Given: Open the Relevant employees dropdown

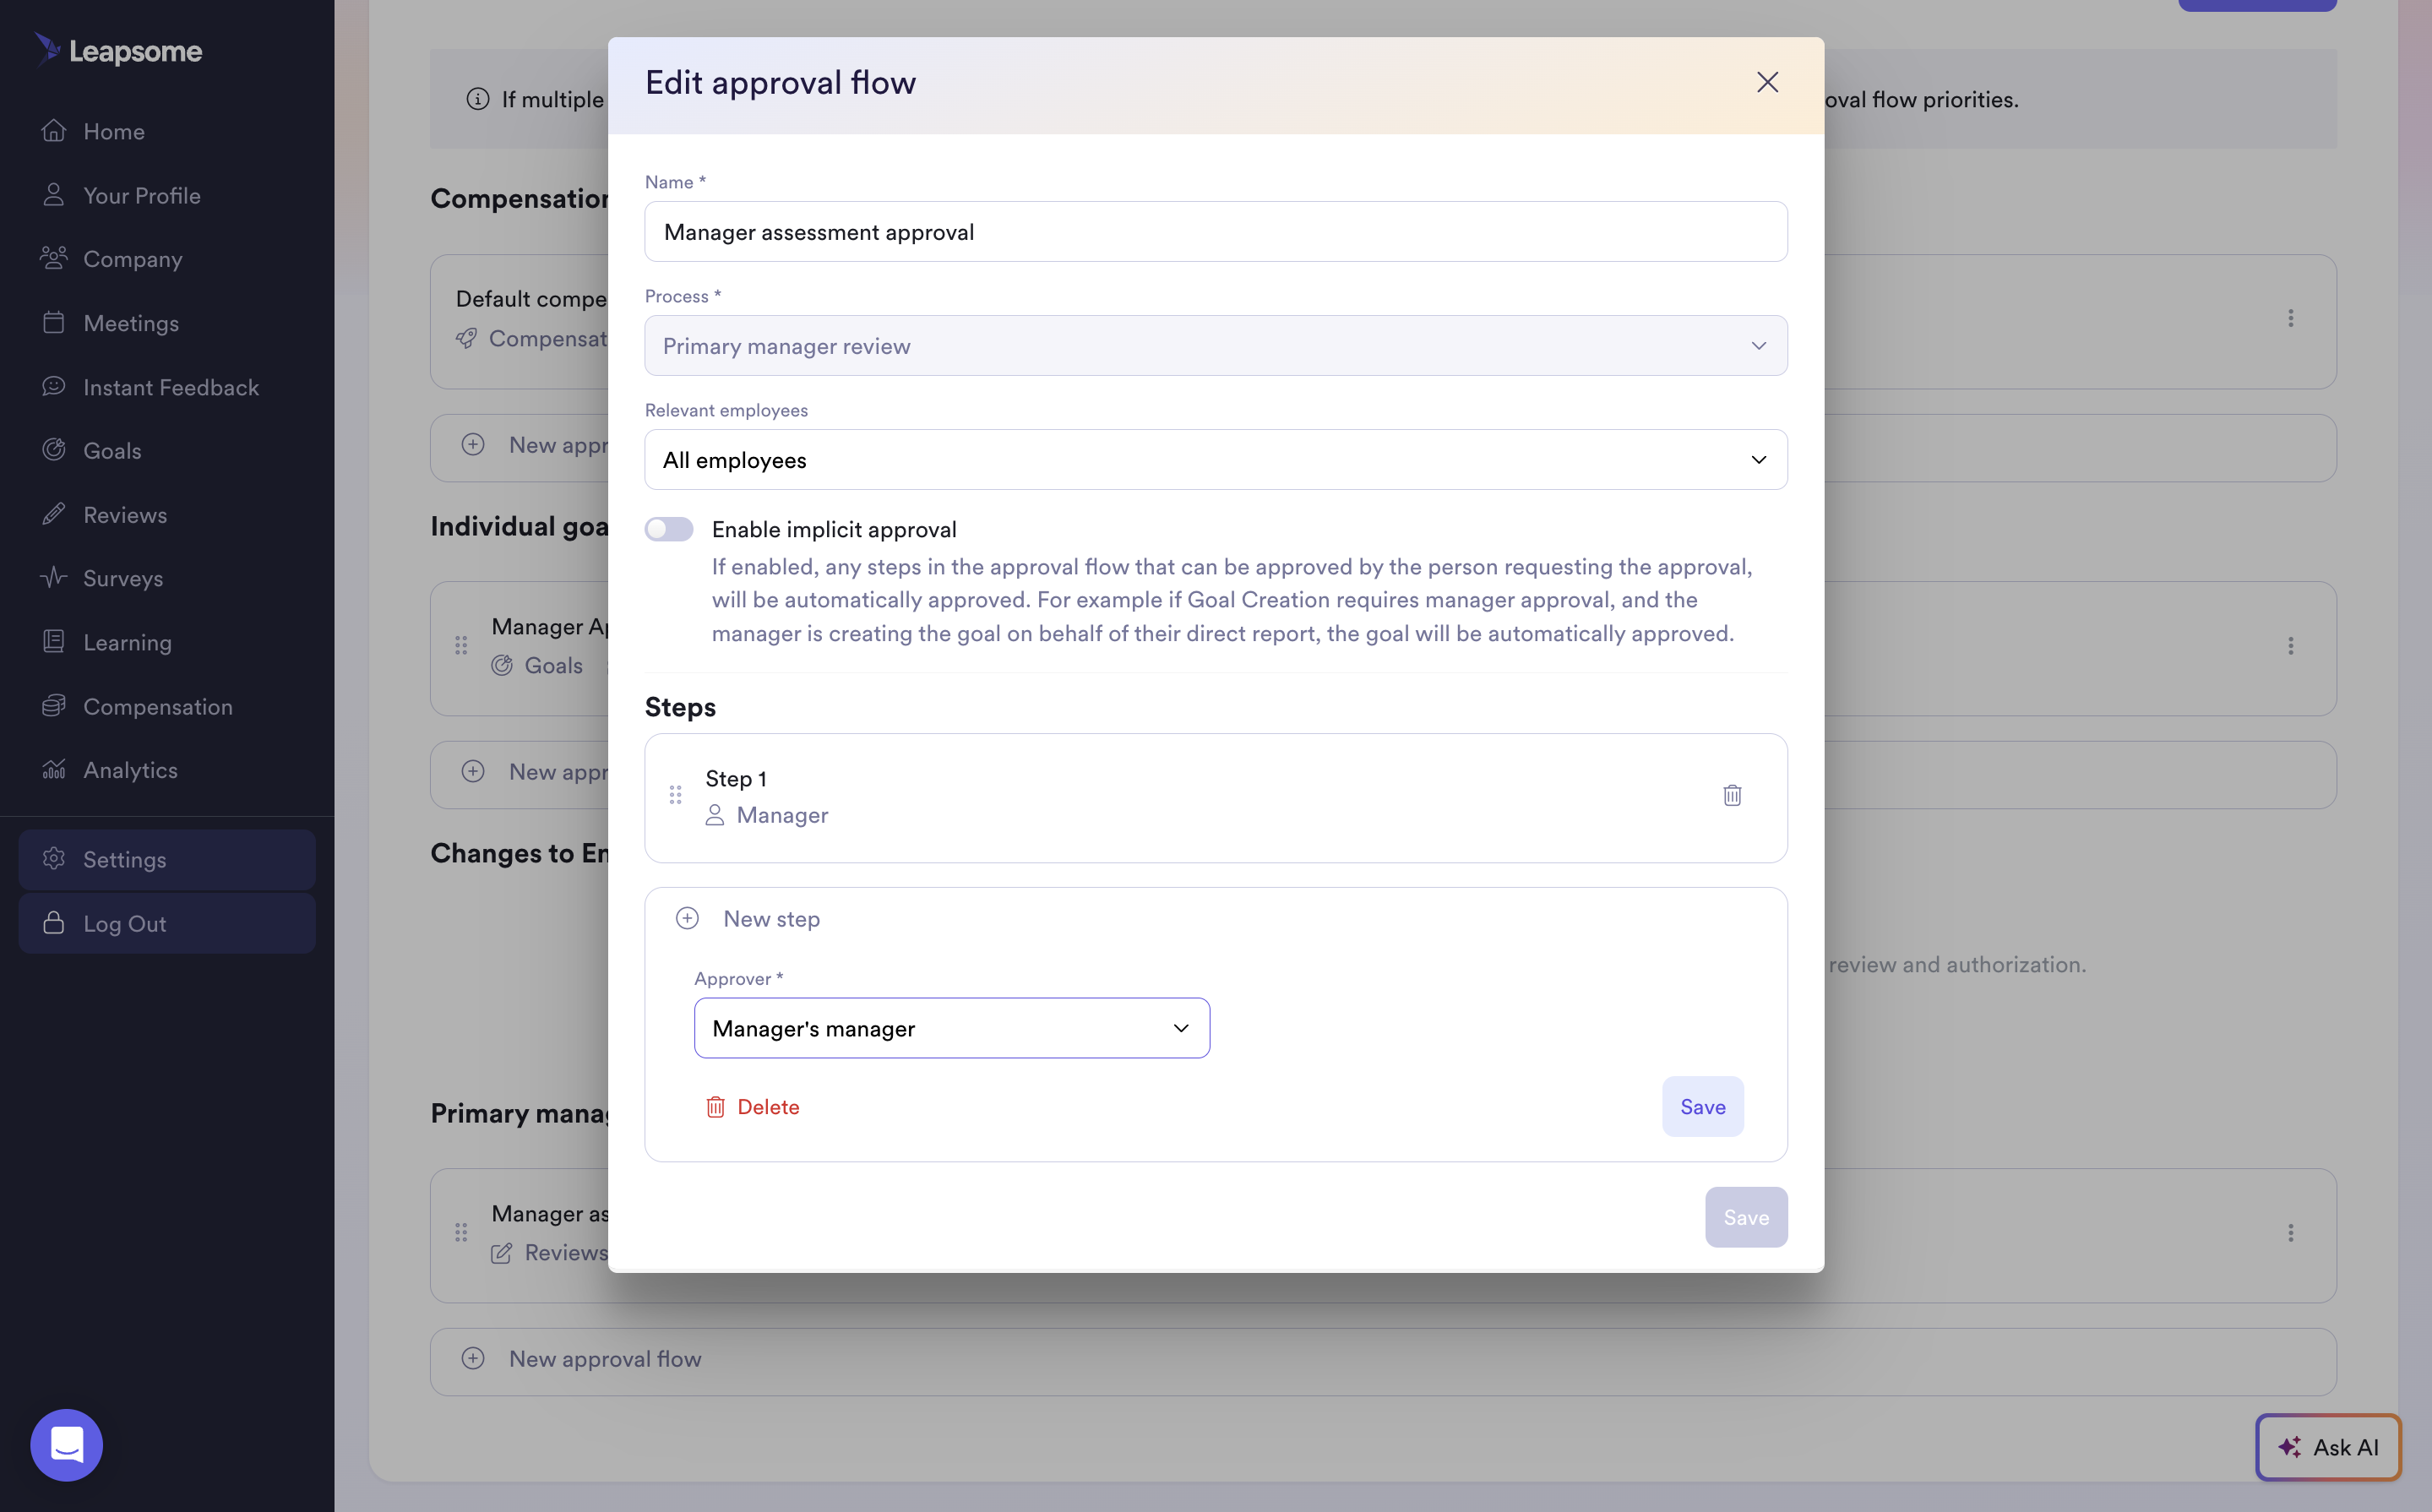Looking at the screenshot, I should [1216, 460].
